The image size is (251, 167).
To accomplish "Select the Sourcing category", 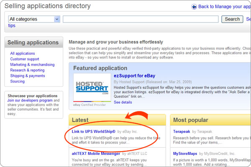I will tap(18, 81).
